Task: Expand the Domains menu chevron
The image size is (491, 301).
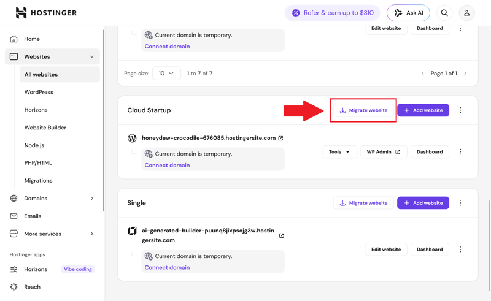Action: tap(91, 199)
